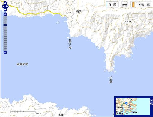Zoom in with the plus button
Image resolution: width=153 pixels, height=117 pixels.
pyautogui.click(x=5, y=14)
